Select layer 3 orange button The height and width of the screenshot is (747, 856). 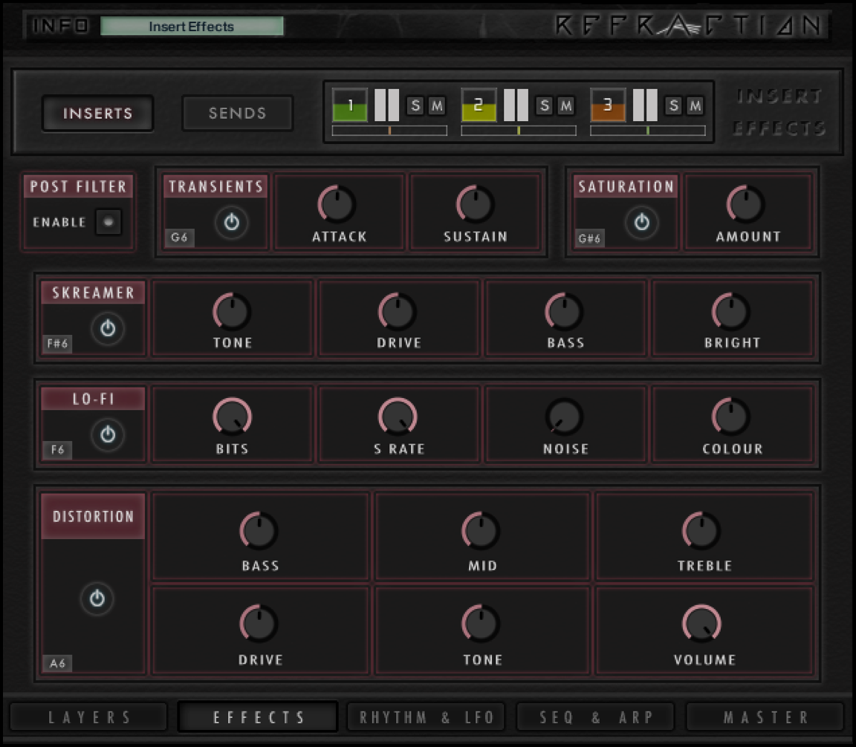click(x=608, y=105)
